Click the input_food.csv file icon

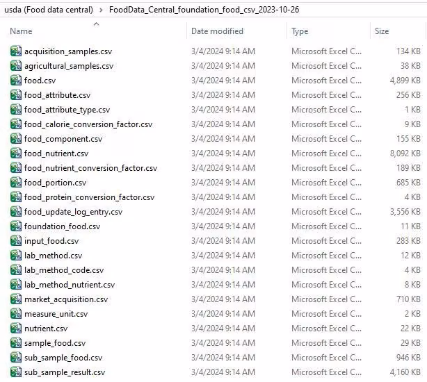point(16,240)
